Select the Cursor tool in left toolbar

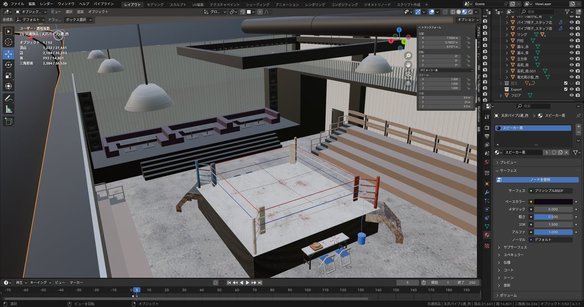click(9, 42)
